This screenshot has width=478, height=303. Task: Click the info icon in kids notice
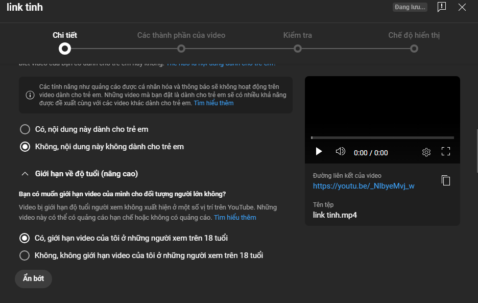30,95
